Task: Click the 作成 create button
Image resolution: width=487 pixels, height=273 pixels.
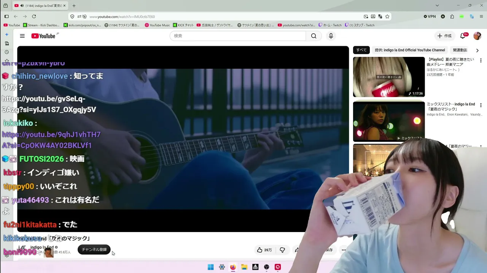Action: (x=444, y=36)
